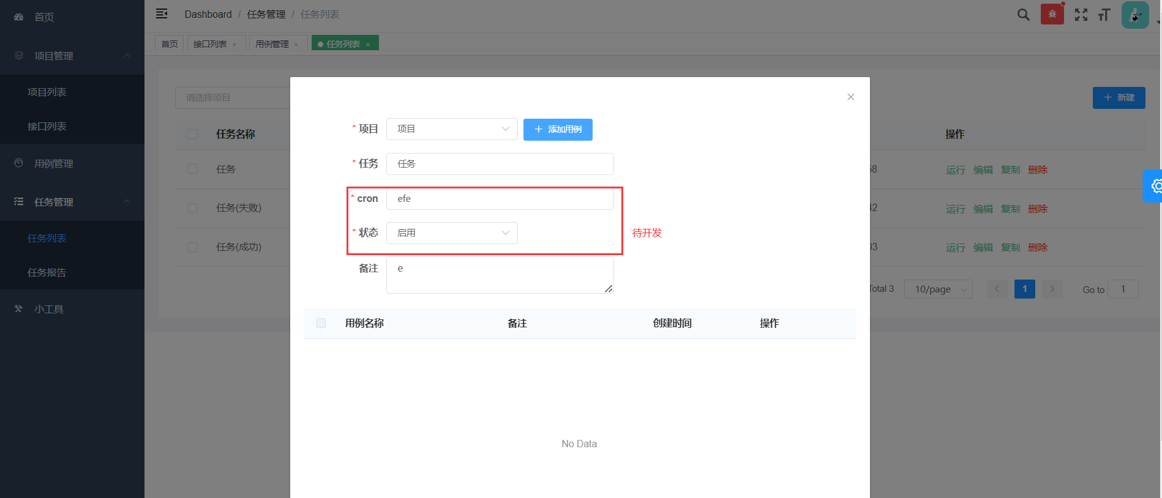Click the red bug error log icon
The image size is (1162, 498).
tap(1052, 14)
